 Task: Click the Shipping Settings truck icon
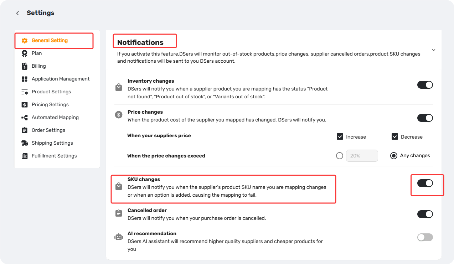point(25,143)
